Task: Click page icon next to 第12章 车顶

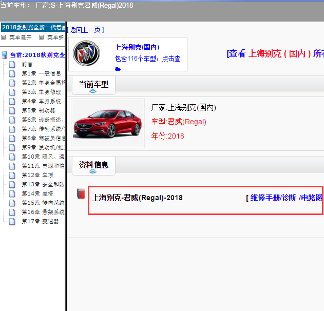Action: point(12,175)
